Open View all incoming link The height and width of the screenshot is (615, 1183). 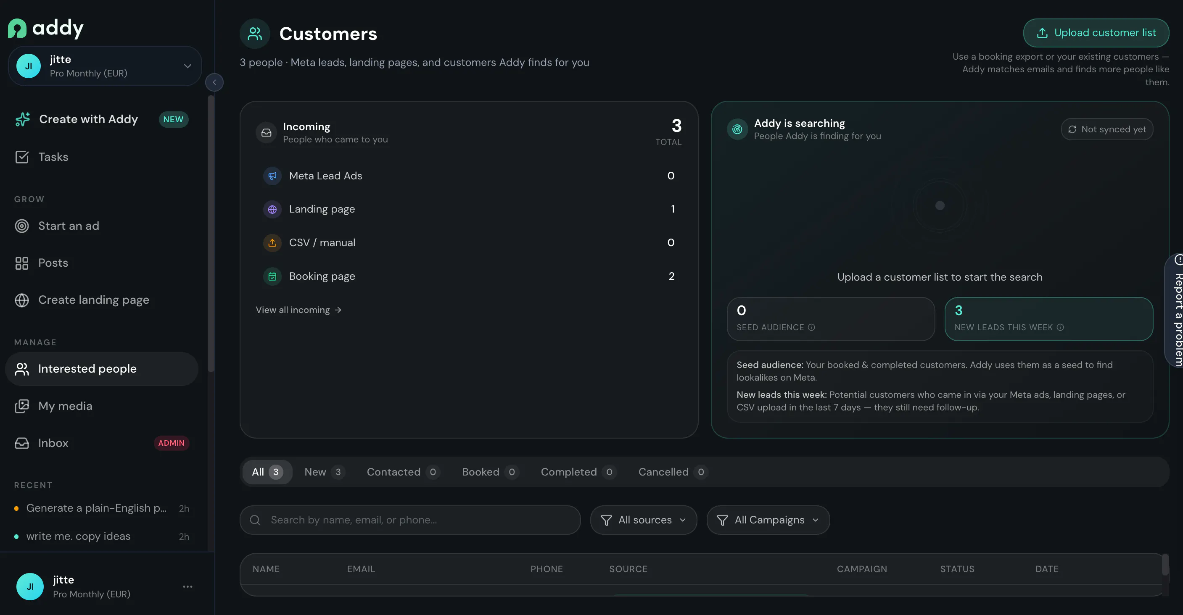coord(298,310)
